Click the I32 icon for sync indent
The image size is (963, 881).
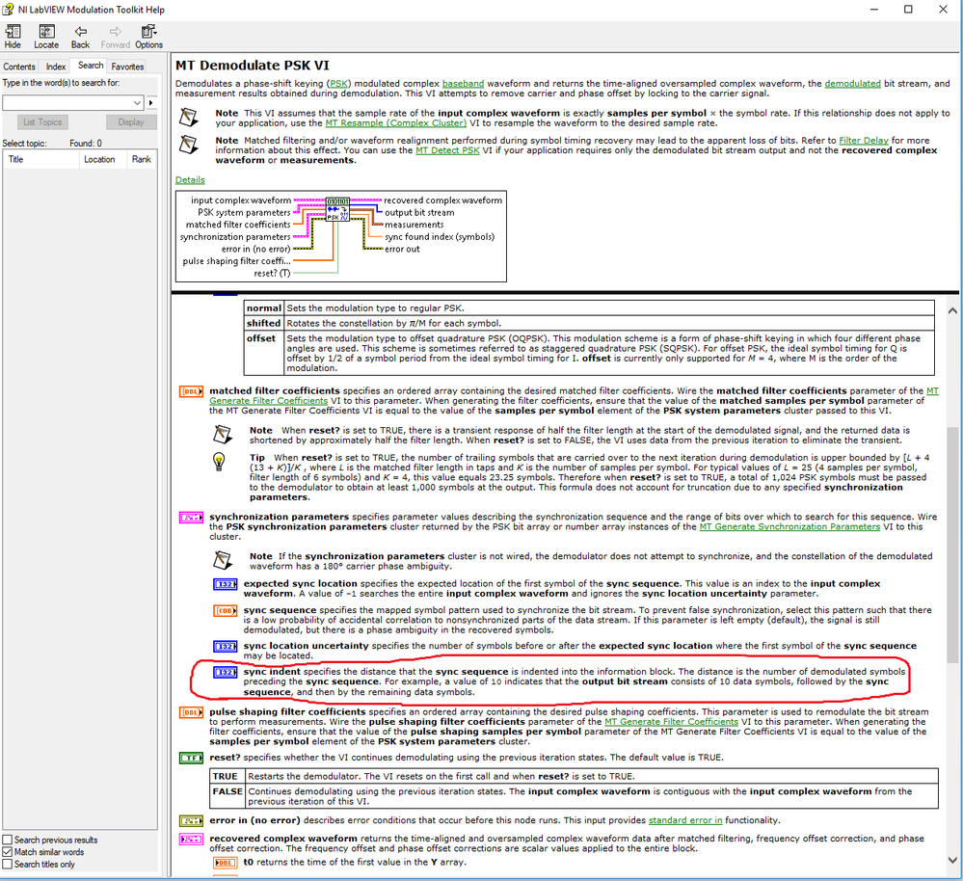pyautogui.click(x=226, y=672)
